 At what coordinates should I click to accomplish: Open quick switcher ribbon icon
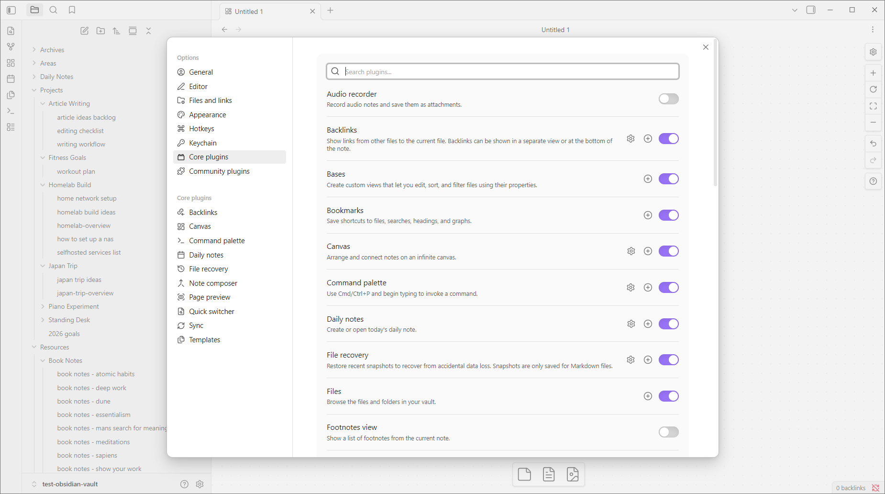[x=11, y=31]
